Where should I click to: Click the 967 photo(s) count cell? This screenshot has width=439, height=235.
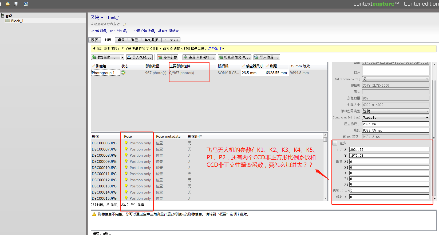click(156, 73)
